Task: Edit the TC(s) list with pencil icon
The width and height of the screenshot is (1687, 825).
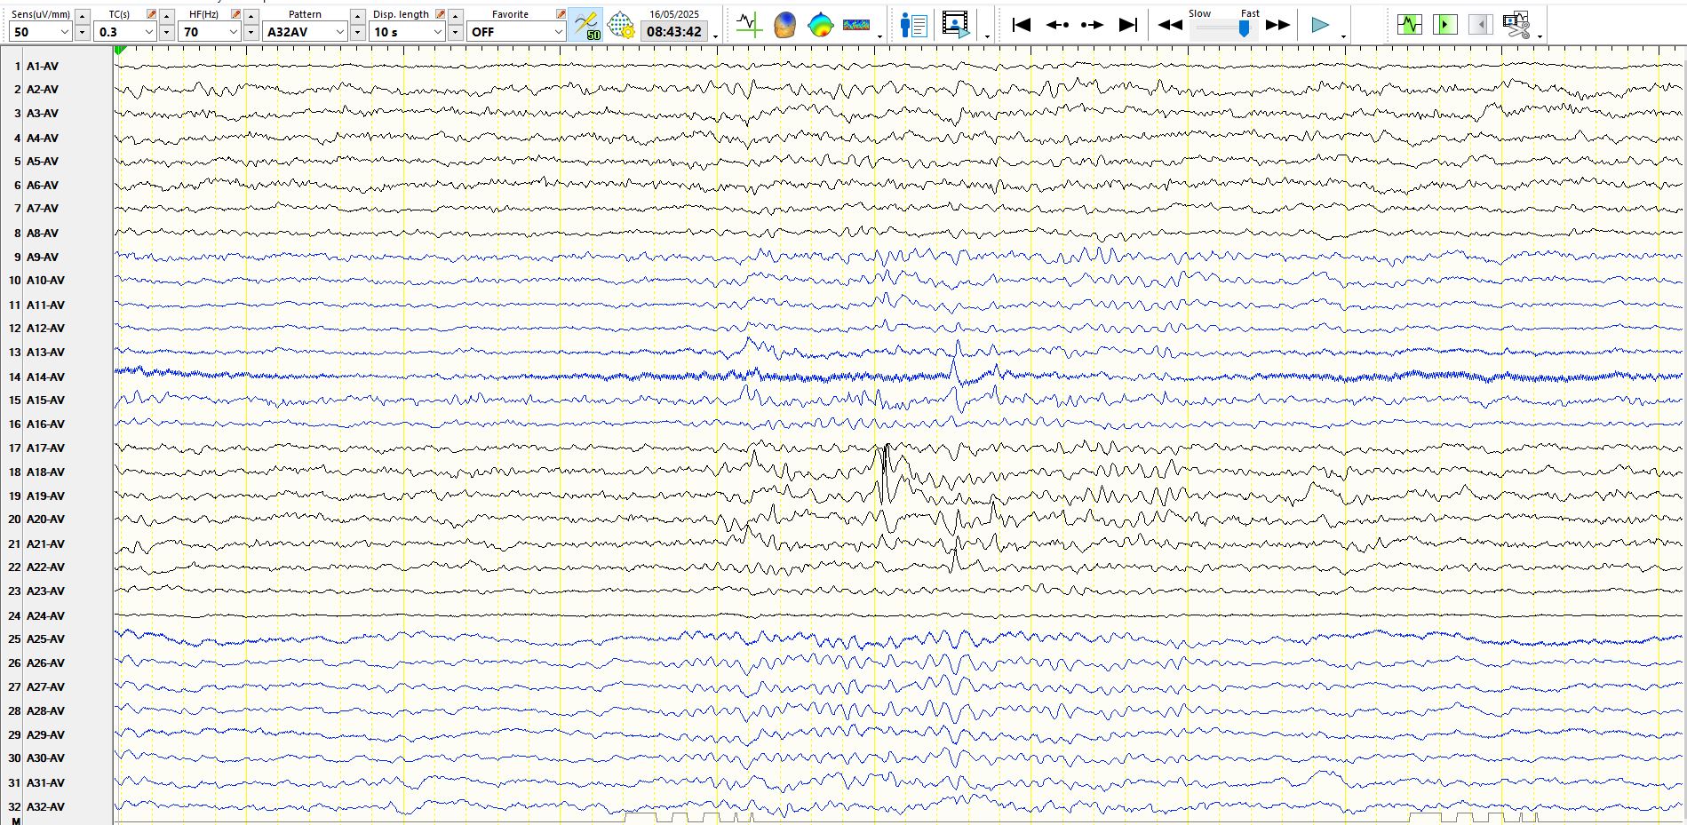Action: point(151,14)
